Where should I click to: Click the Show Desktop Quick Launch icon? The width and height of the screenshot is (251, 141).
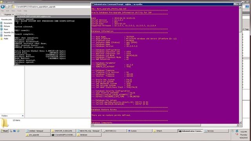coord(15,131)
